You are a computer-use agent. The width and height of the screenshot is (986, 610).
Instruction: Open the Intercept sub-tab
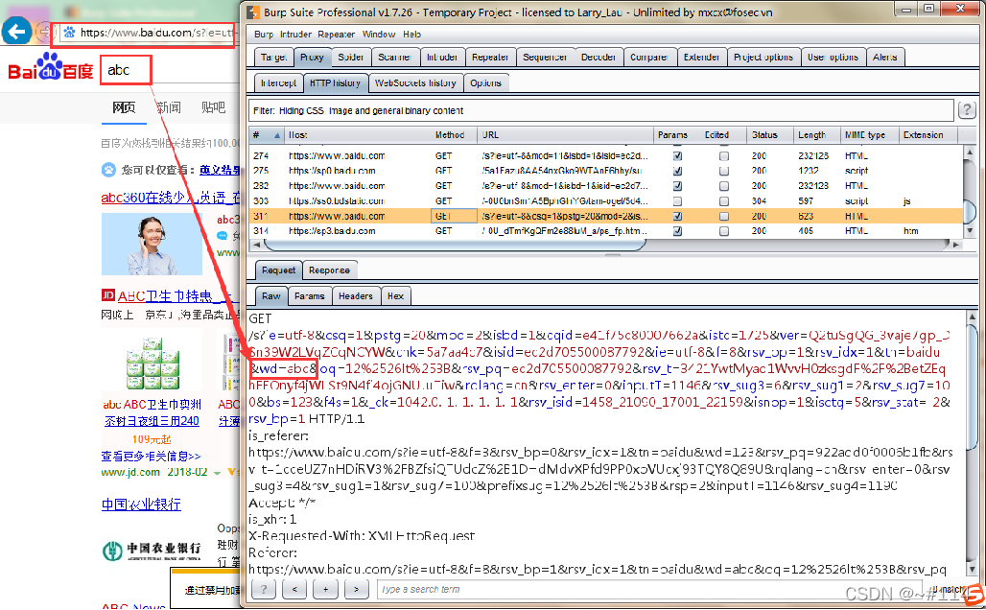point(278,83)
